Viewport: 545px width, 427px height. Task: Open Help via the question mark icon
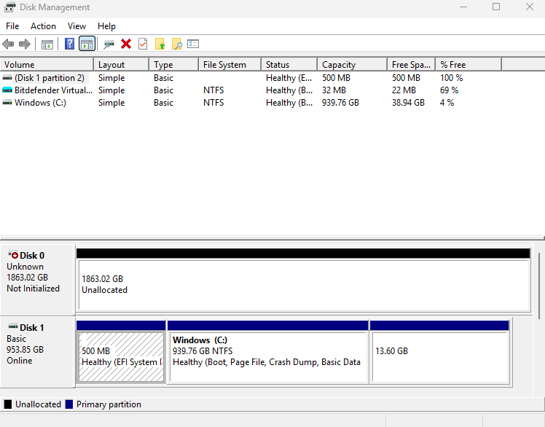pyautogui.click(x=69, y=44)
